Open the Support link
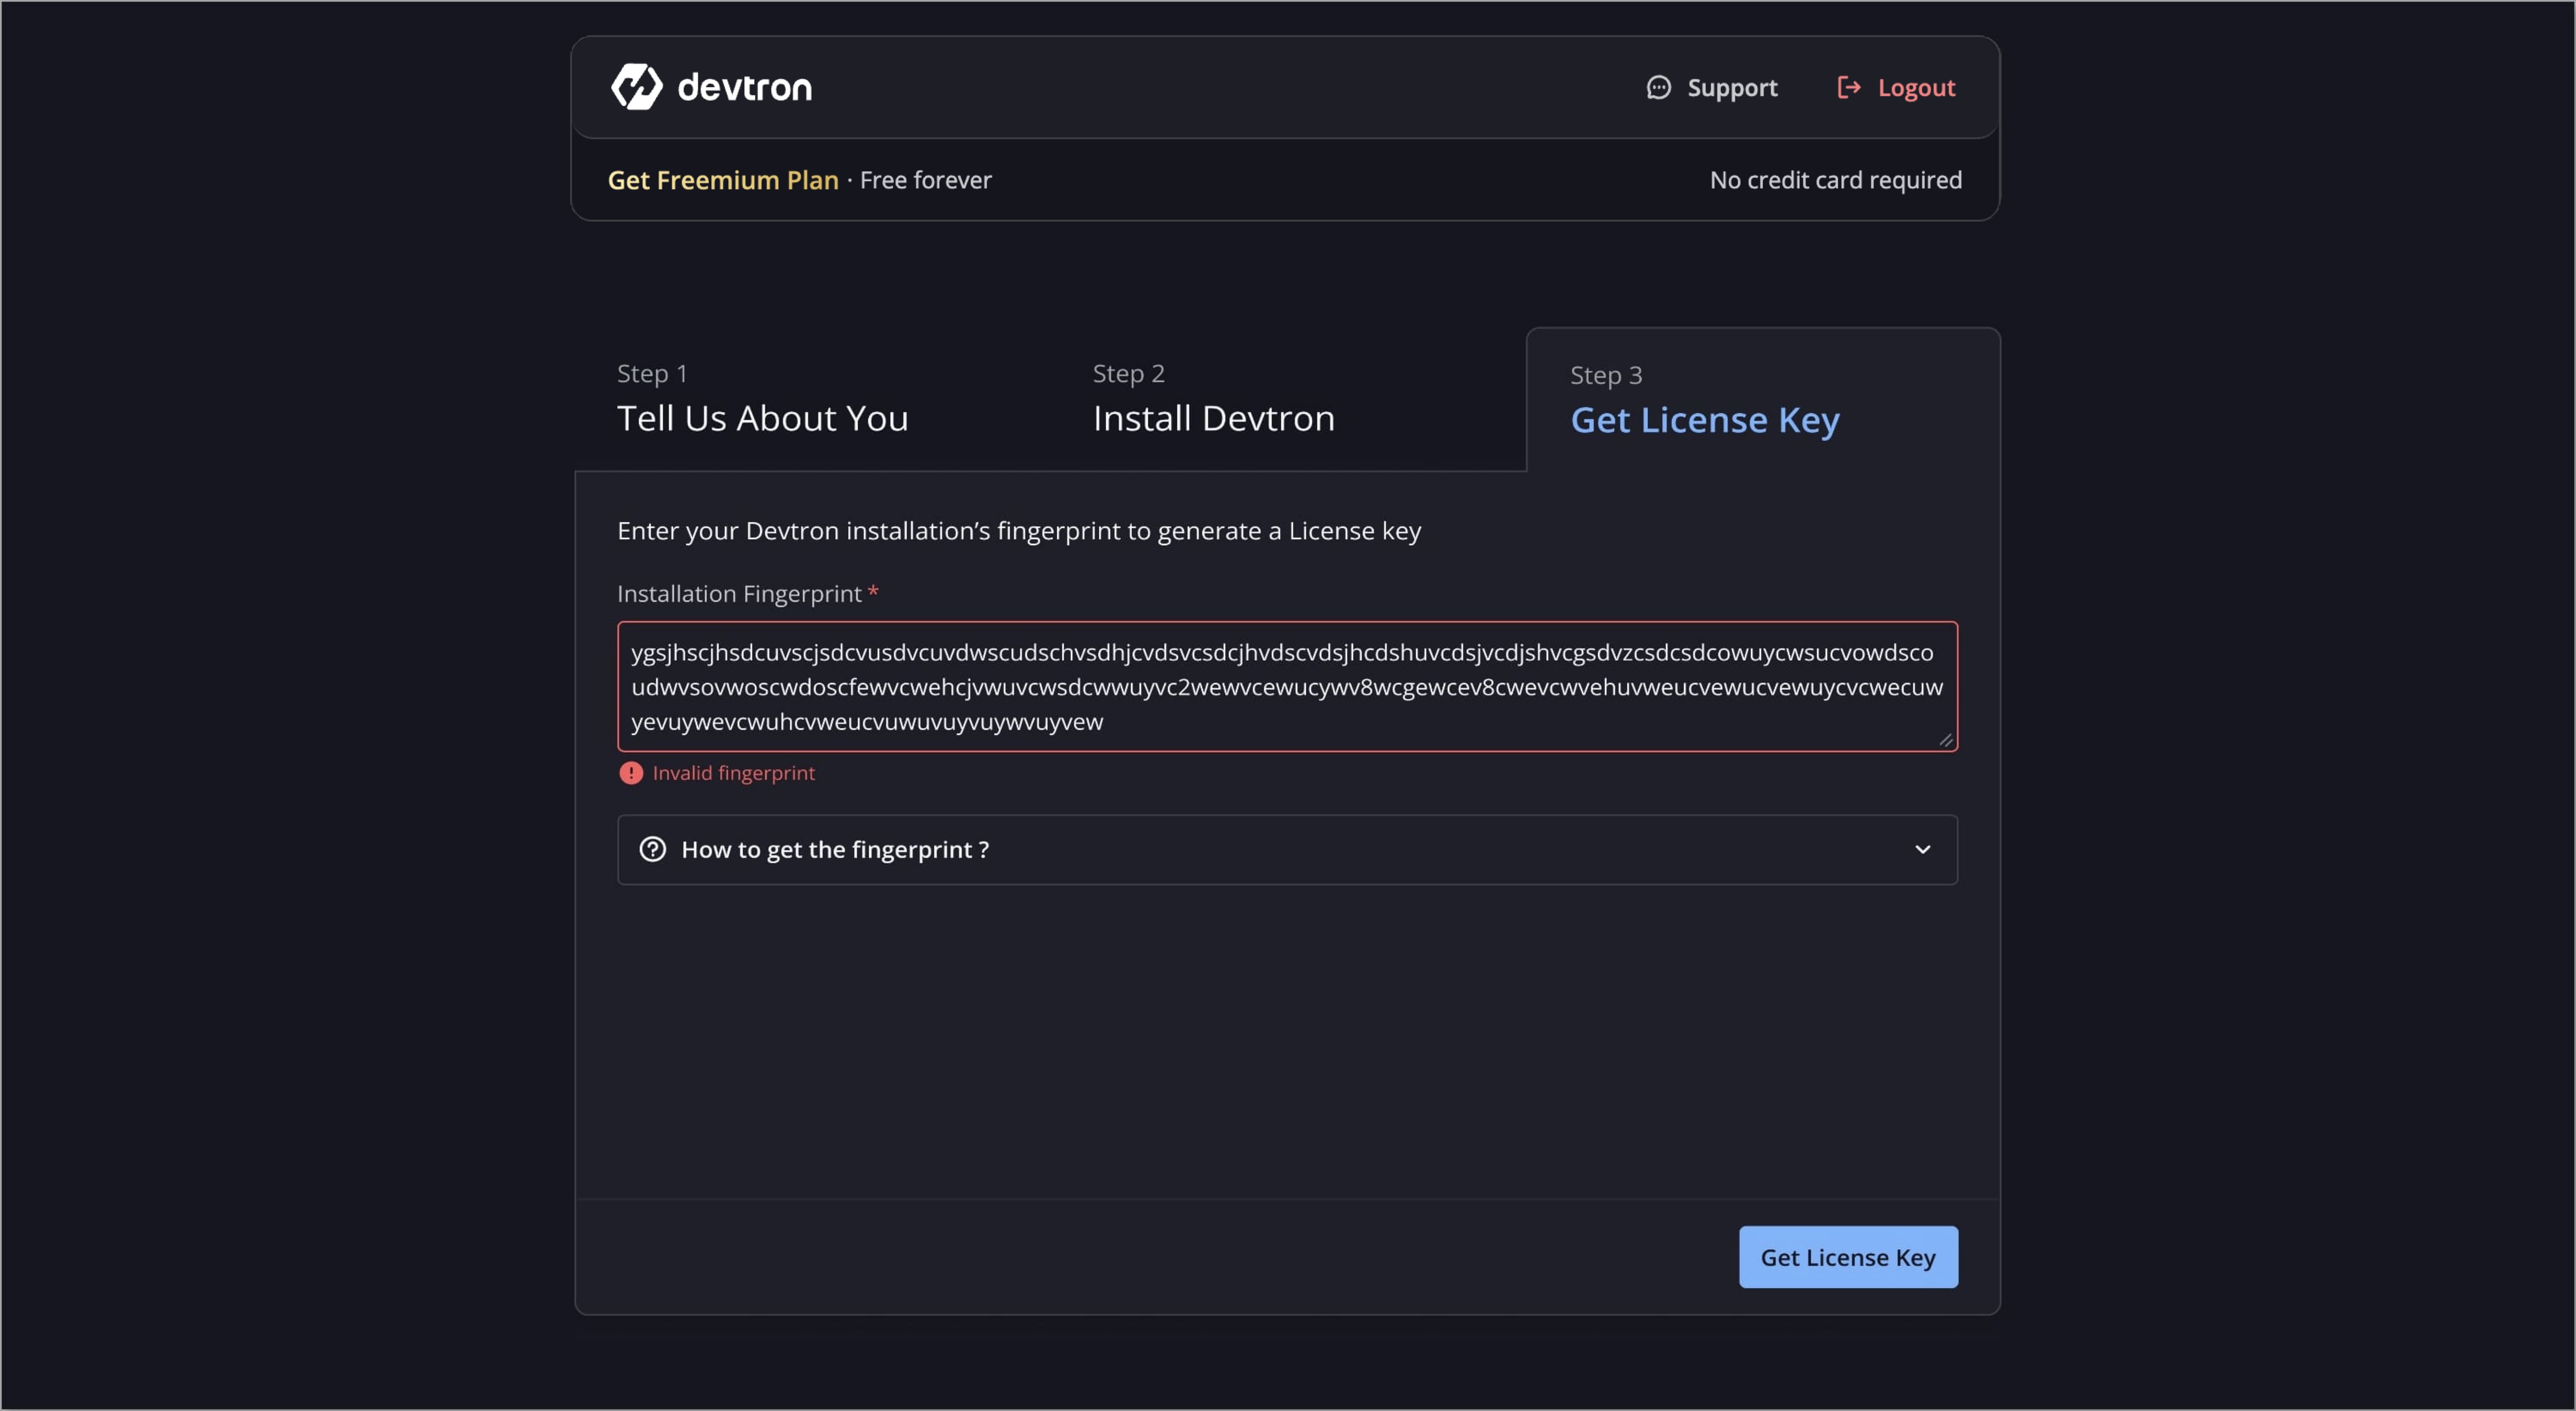2576x1411 pixels. coord(1712,88)
